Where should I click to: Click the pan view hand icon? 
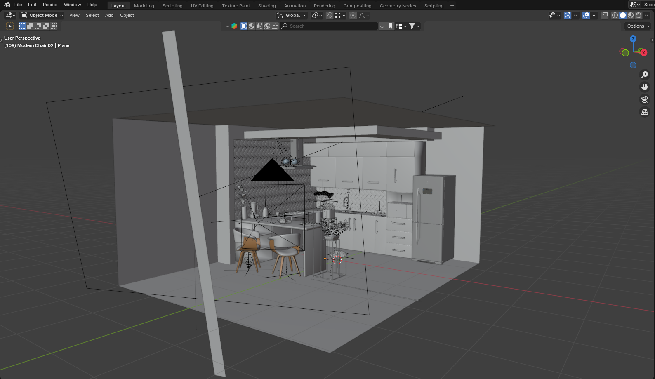click(x=645, y=87)
